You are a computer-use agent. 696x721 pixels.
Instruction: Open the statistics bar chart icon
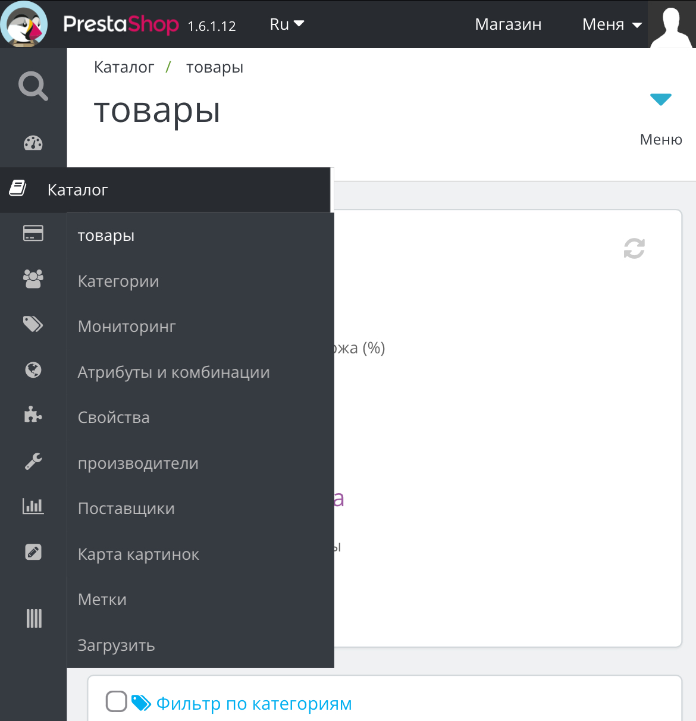33,506
